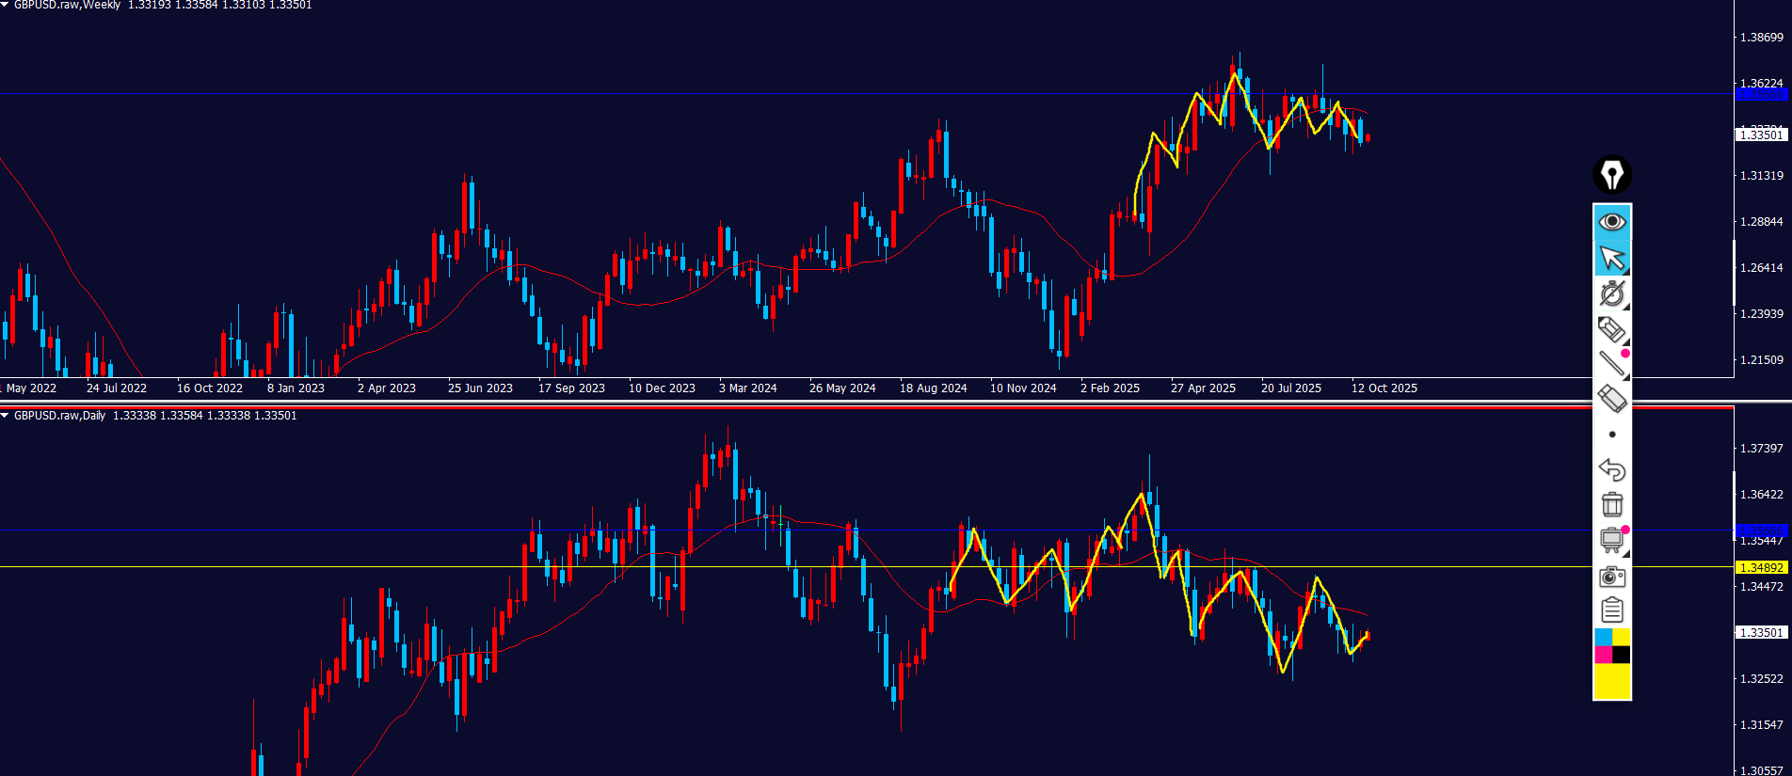This screenshot has width=1792, height=776.
Task: Toggle the crossed-out stopwatch timer icon
Action: 1611,293
